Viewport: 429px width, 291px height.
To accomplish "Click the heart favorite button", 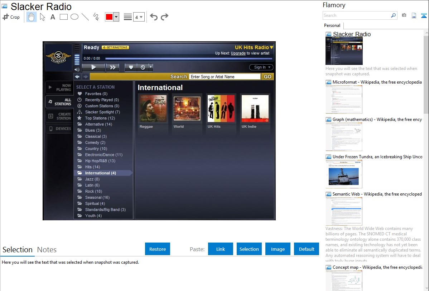I will (131, 67).
